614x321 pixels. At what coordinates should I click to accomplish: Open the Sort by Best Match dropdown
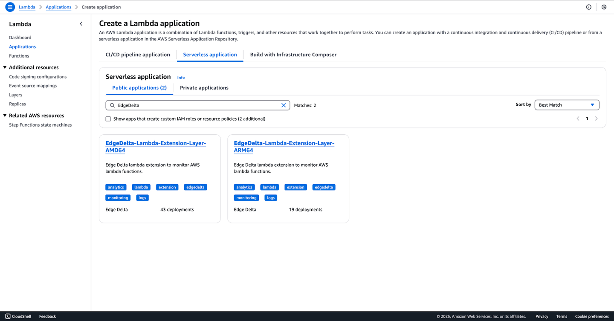567,105
